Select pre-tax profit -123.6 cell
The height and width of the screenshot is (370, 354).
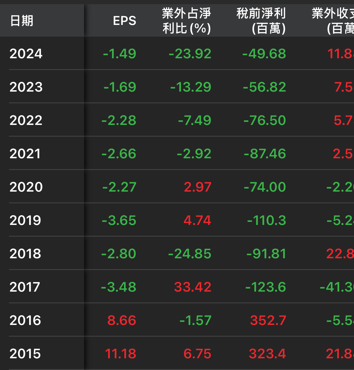[266, 287]
